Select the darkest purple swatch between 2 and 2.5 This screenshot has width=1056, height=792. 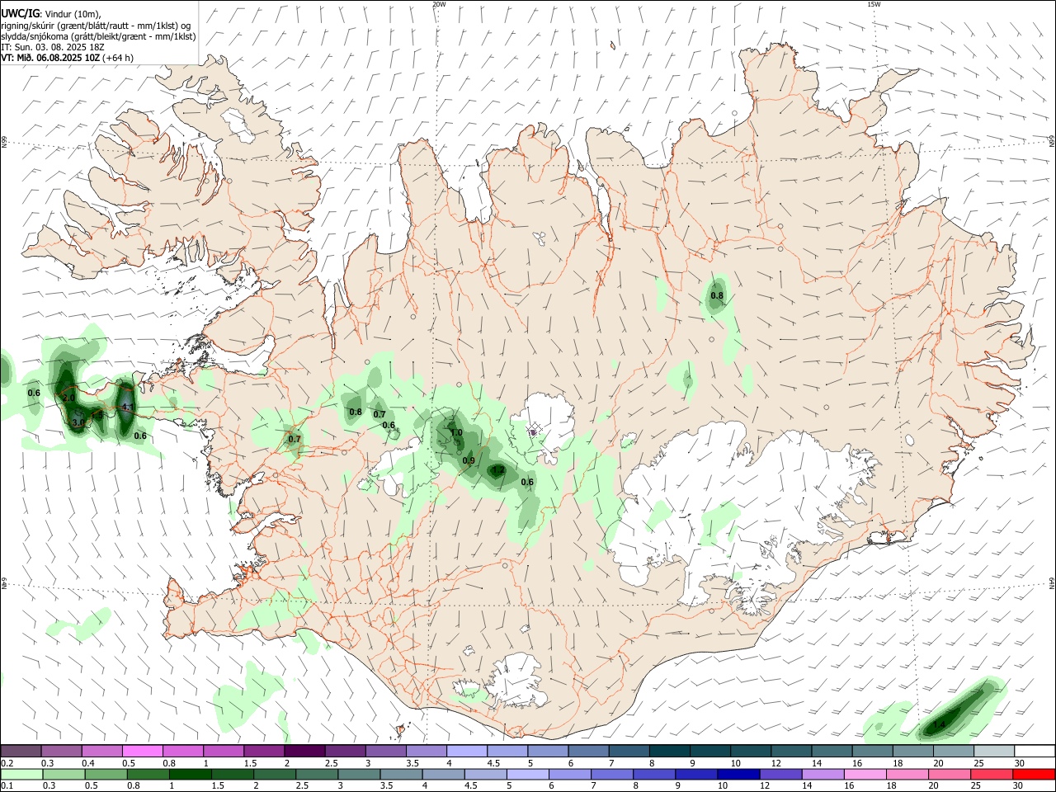(x=304, y=751)
